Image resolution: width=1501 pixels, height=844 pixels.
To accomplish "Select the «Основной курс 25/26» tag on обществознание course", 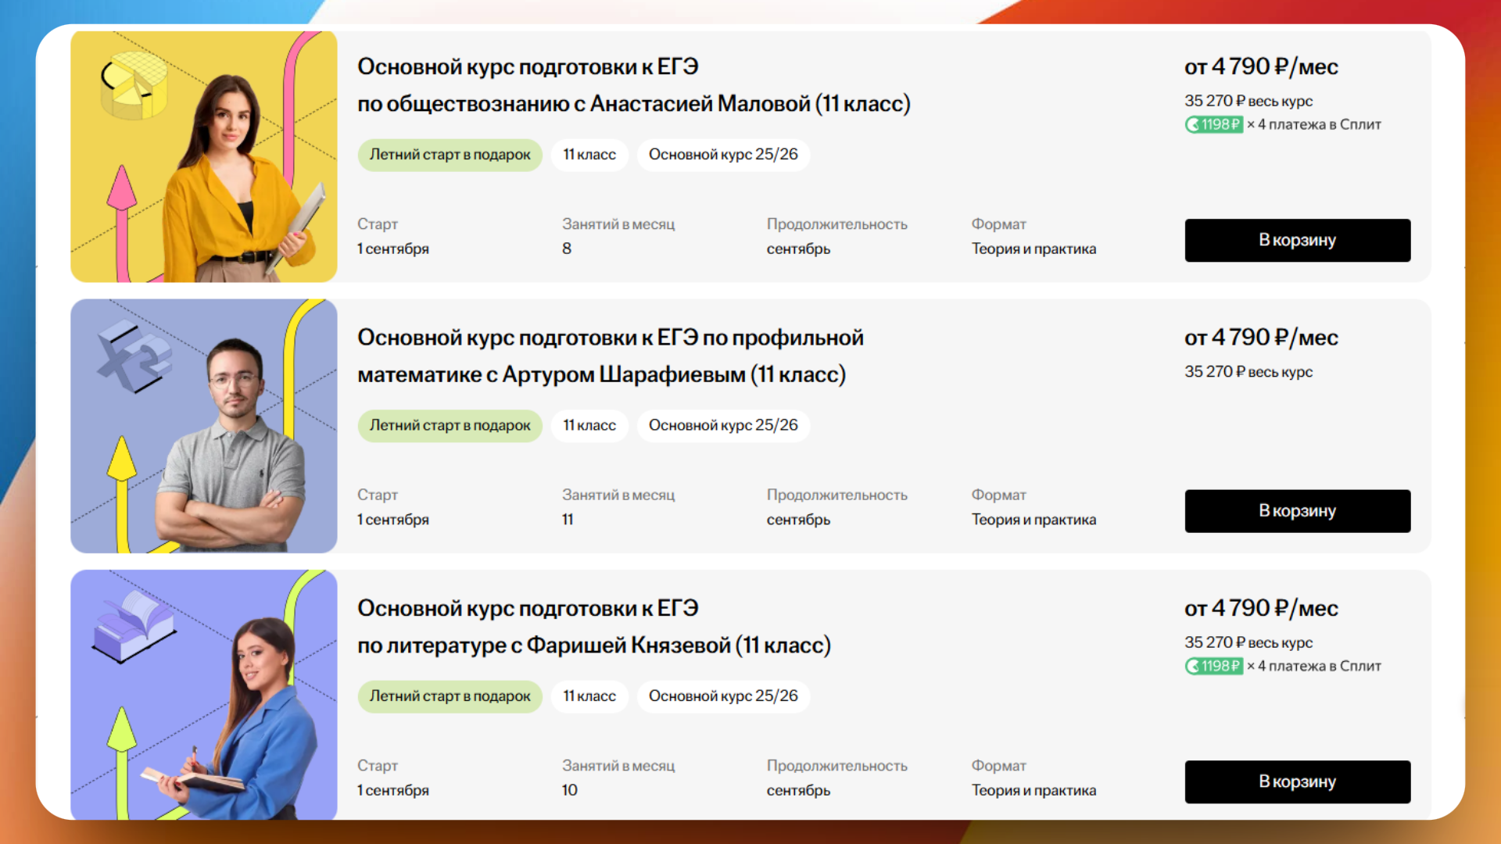I will coord(723,155).
